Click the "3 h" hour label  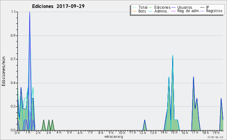pyautogui.click(x=49, y=132)
